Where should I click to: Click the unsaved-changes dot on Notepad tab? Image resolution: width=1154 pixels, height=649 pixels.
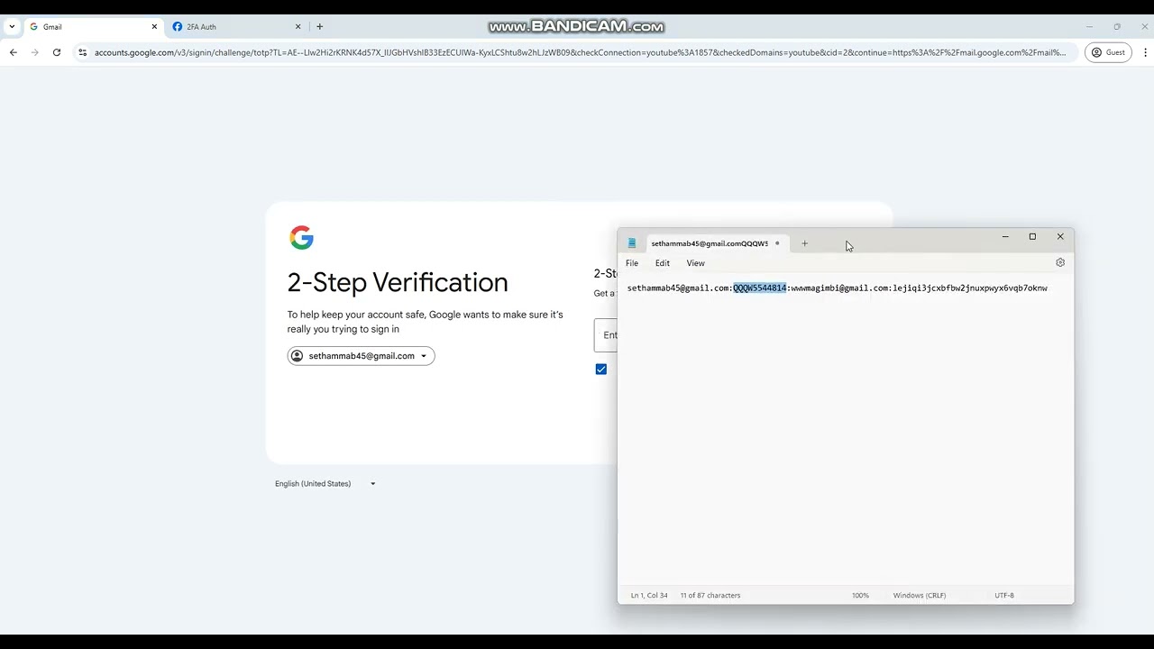[777, 243]
